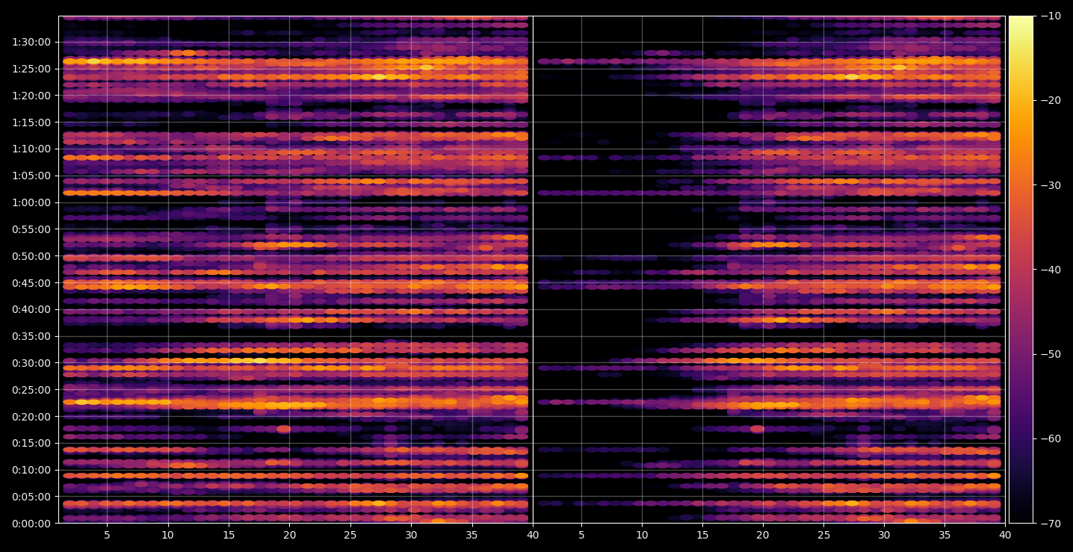
Task: Click the inferno colorbar gradient strip
Action: pos(1021,270)
